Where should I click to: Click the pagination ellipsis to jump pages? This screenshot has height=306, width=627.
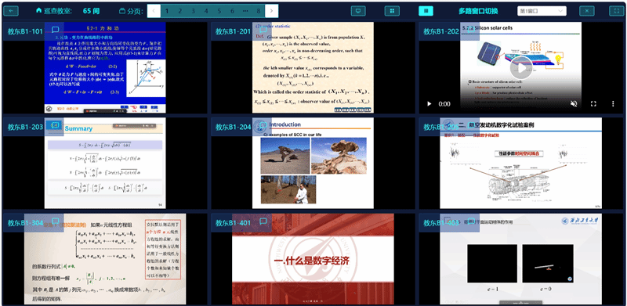coord(245,11)
